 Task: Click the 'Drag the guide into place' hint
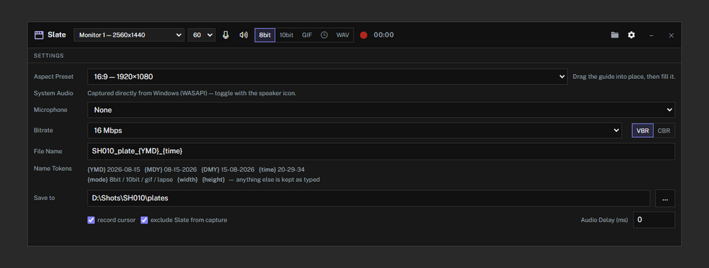(624, 77)
